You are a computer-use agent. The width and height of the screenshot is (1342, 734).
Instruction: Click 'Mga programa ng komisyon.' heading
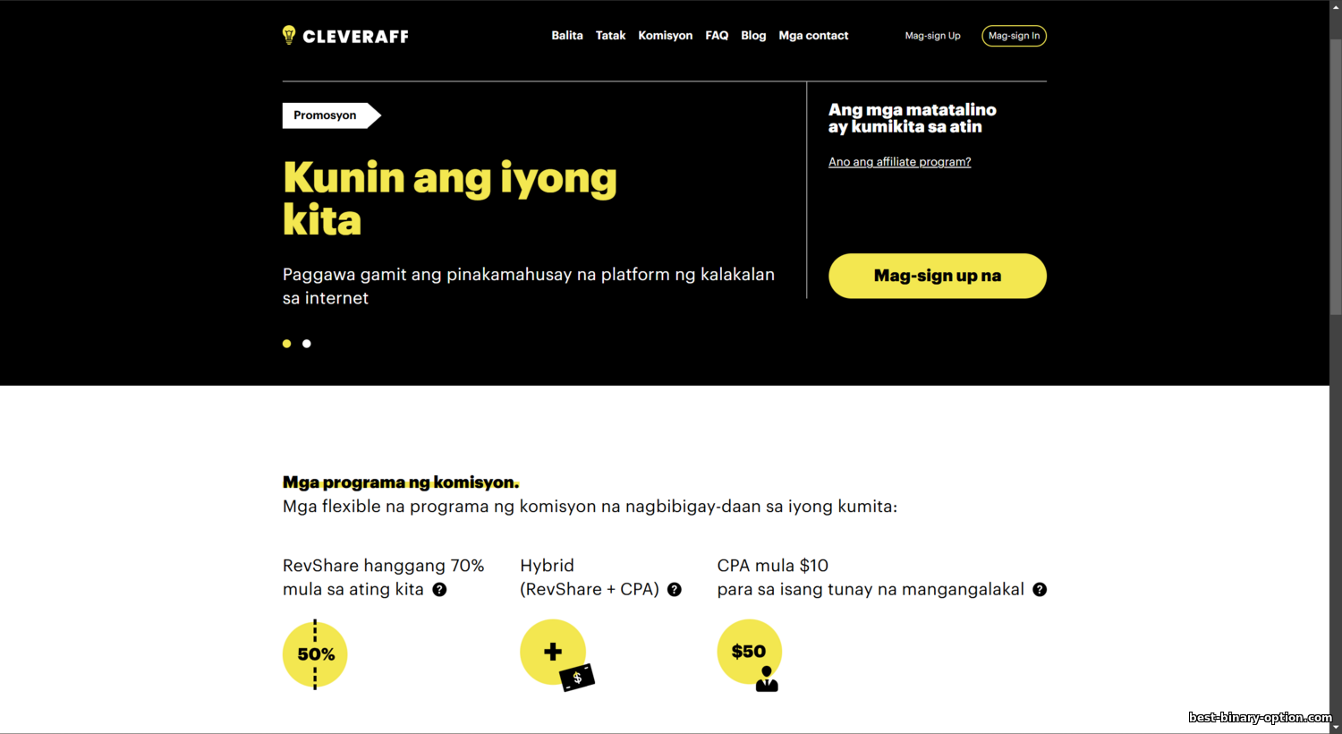(401, 482)
